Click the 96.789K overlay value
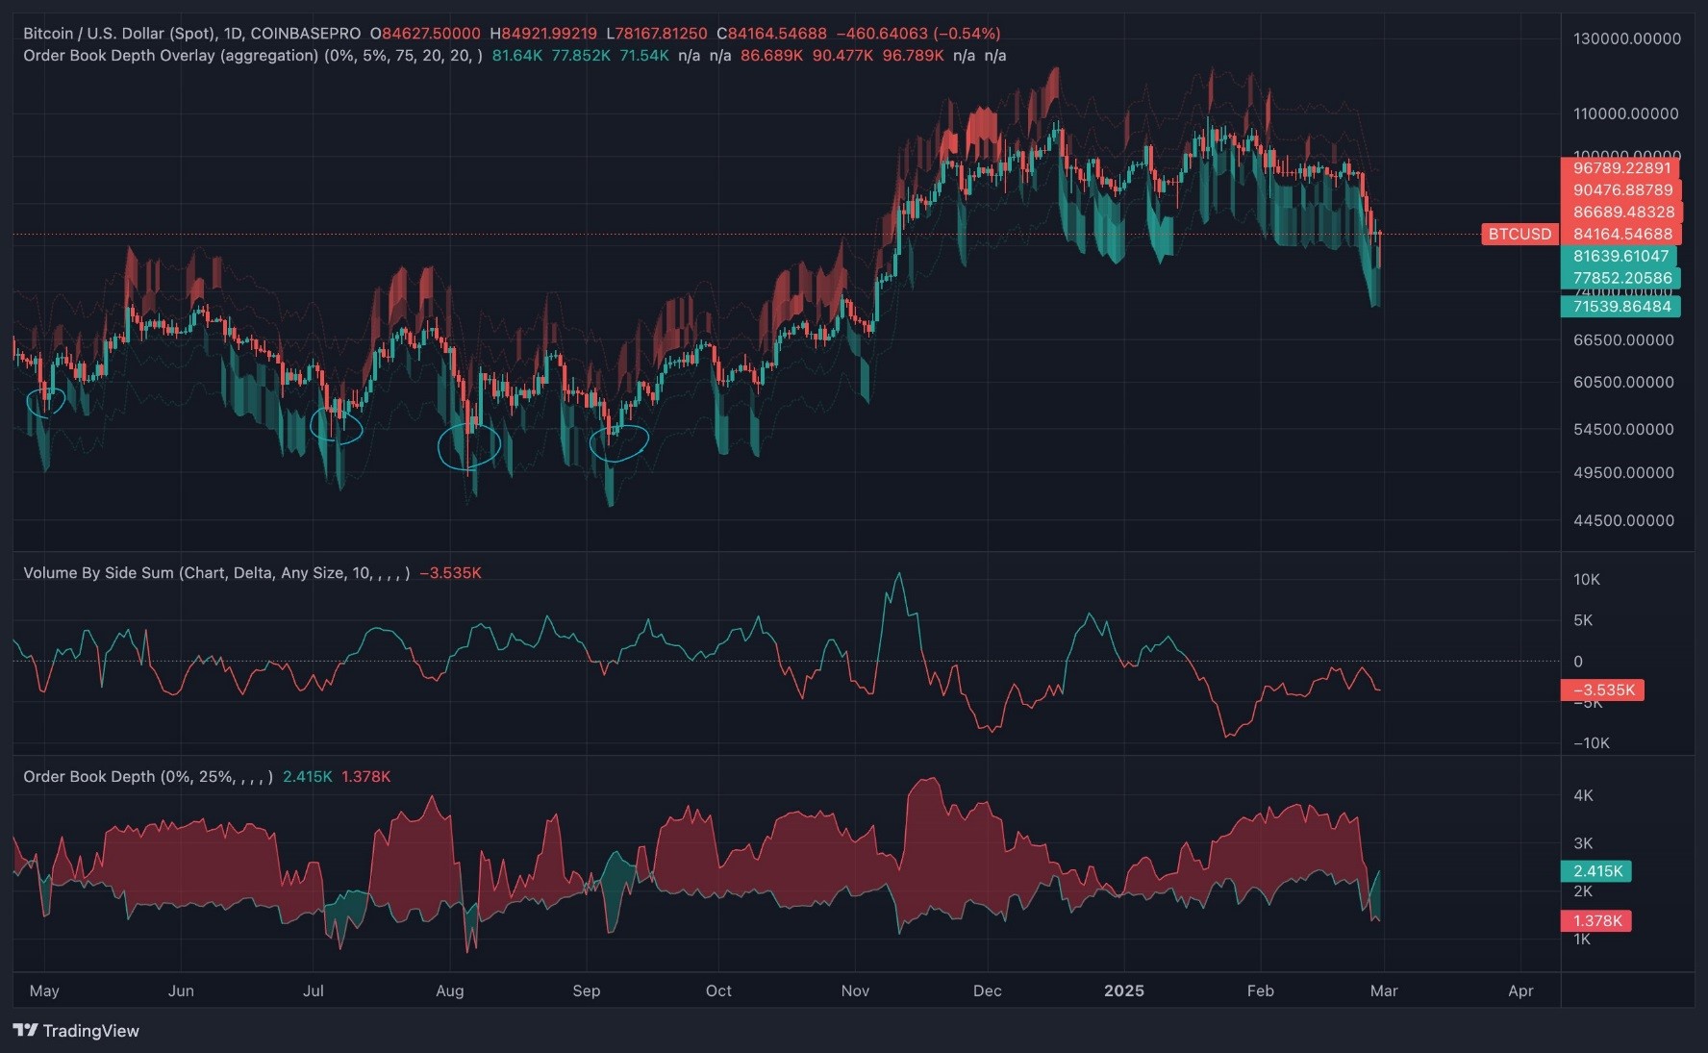 point(913,55)
